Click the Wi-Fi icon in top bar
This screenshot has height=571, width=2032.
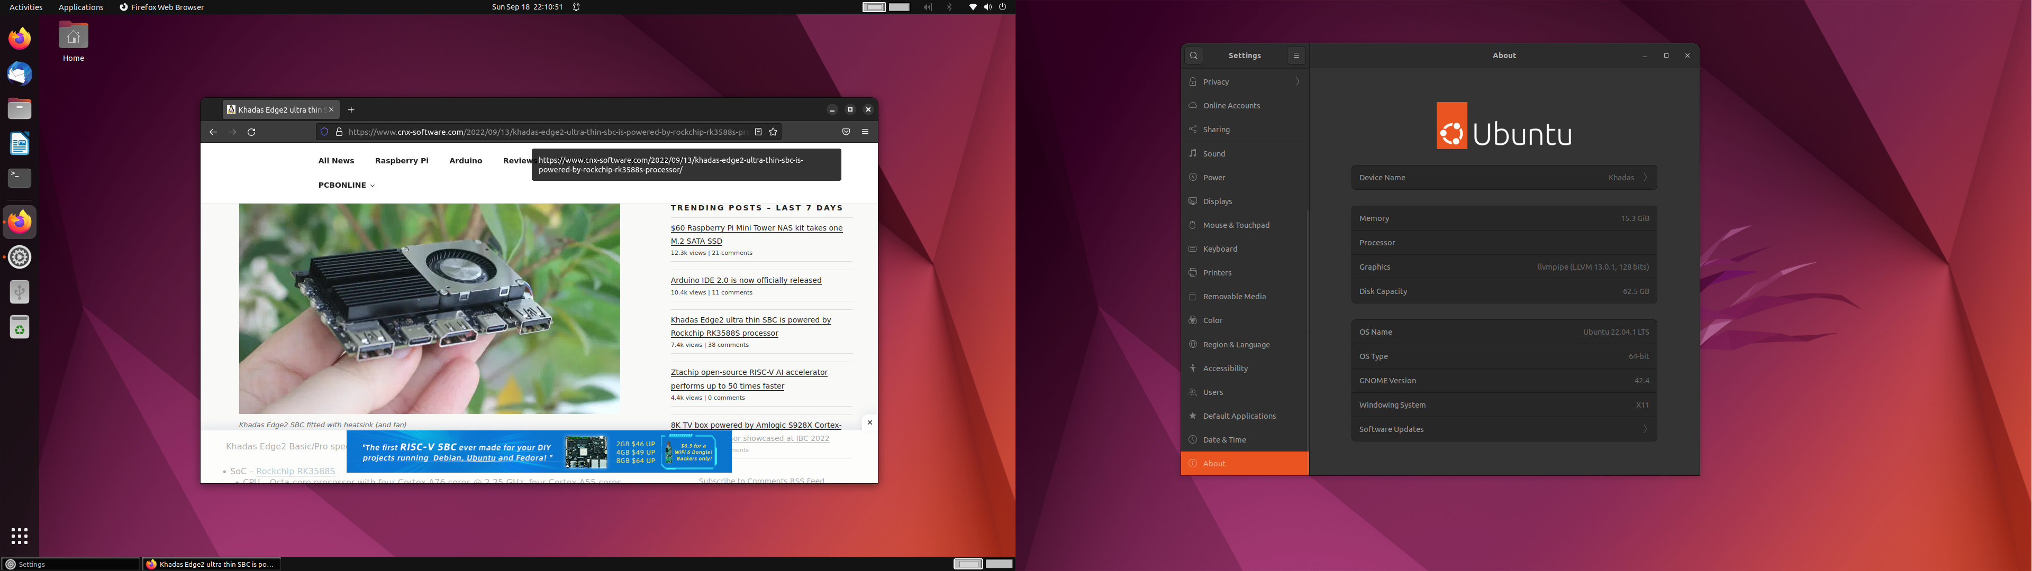pos(973,7)
